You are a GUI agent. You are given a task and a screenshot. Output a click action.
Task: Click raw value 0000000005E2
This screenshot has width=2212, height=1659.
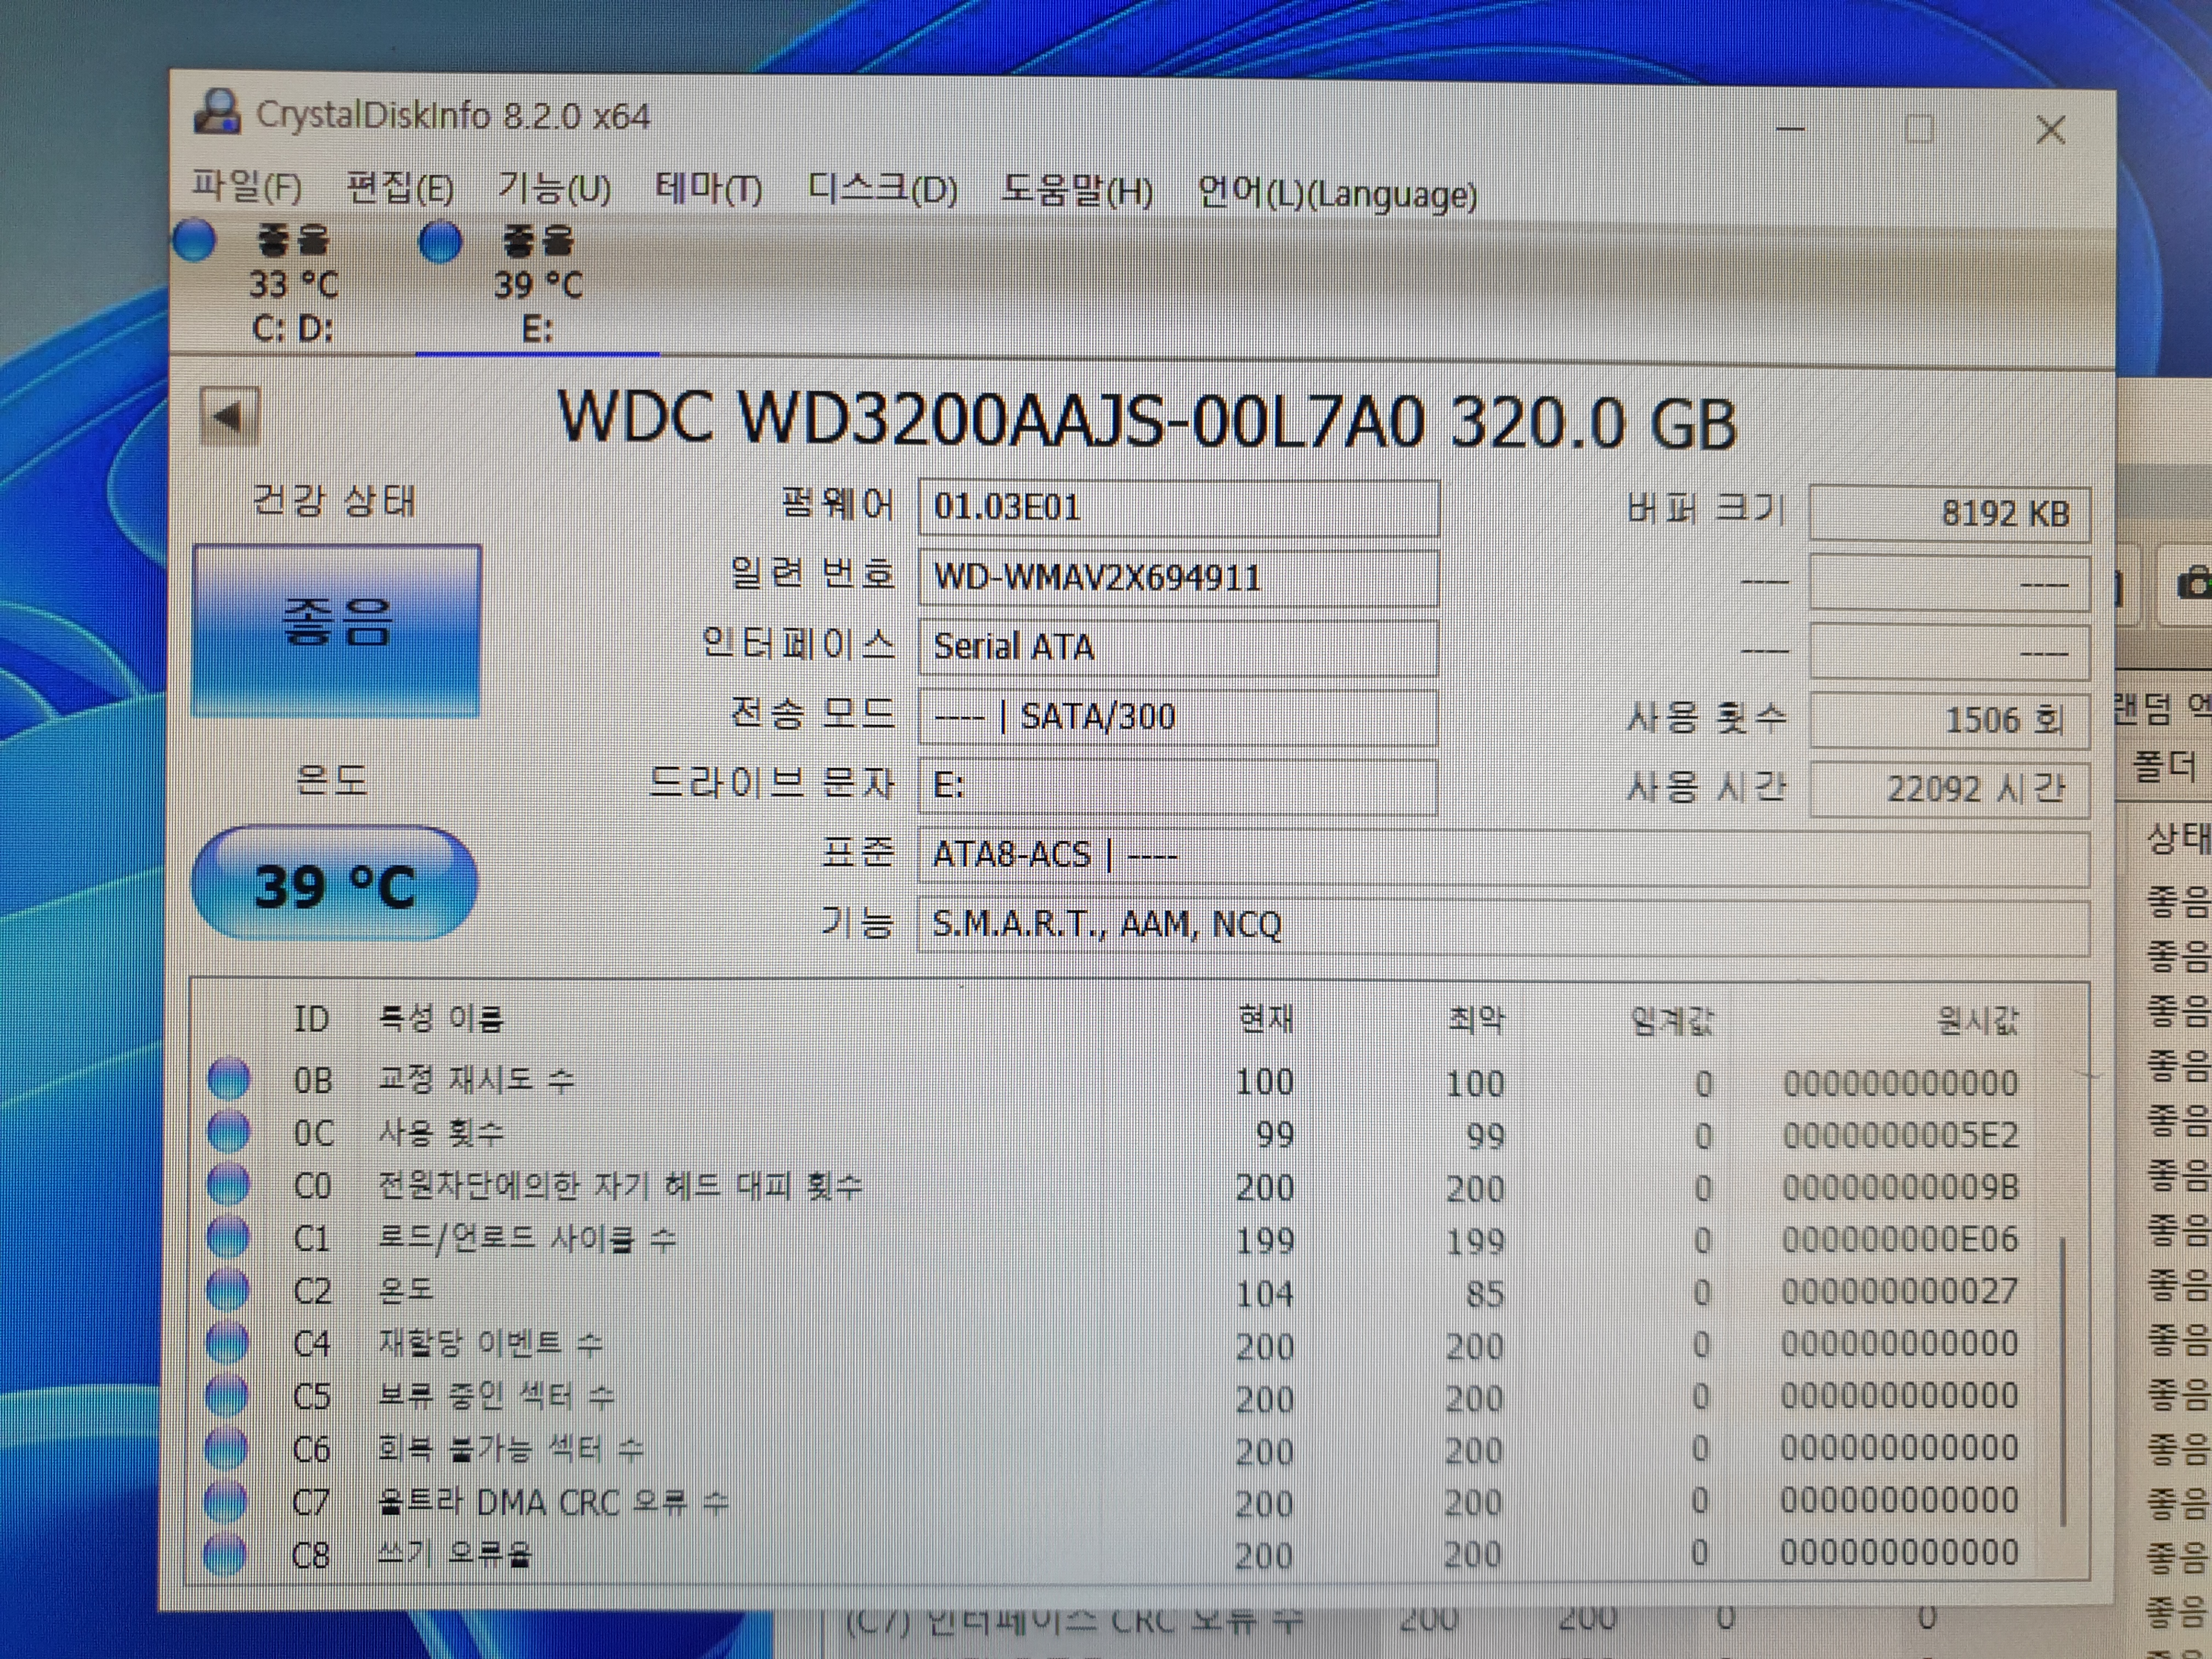(1901, 1136)
